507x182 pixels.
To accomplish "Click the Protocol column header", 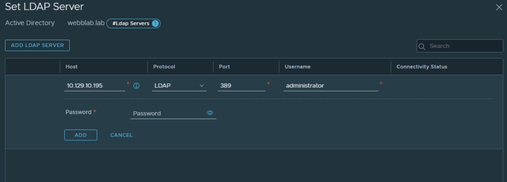I will pyautogui.click(x=164, y=67).
